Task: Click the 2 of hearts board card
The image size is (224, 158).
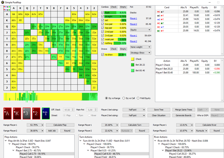Action: click(x=36, y=113)
